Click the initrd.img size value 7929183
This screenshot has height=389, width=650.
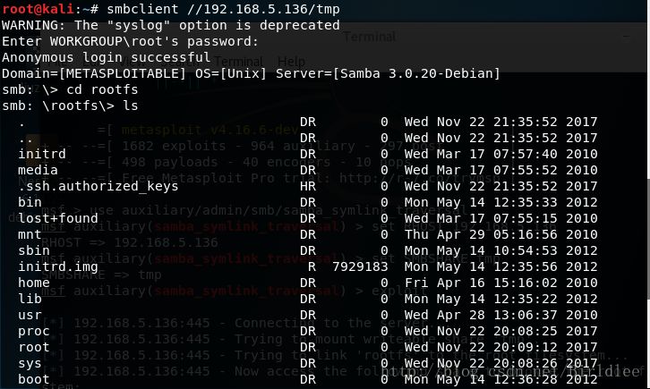click(x=360, y=266)
